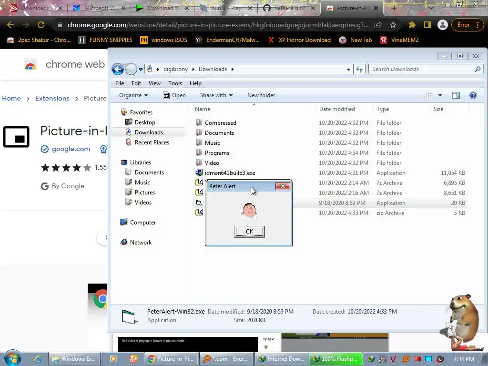Click Network in navigation pane
This screenshot has height=366, width=488.
[x=141, y=243]
